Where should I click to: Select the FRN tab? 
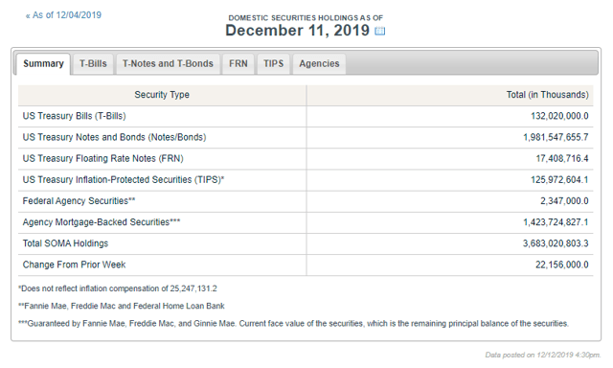pos(238,64)
